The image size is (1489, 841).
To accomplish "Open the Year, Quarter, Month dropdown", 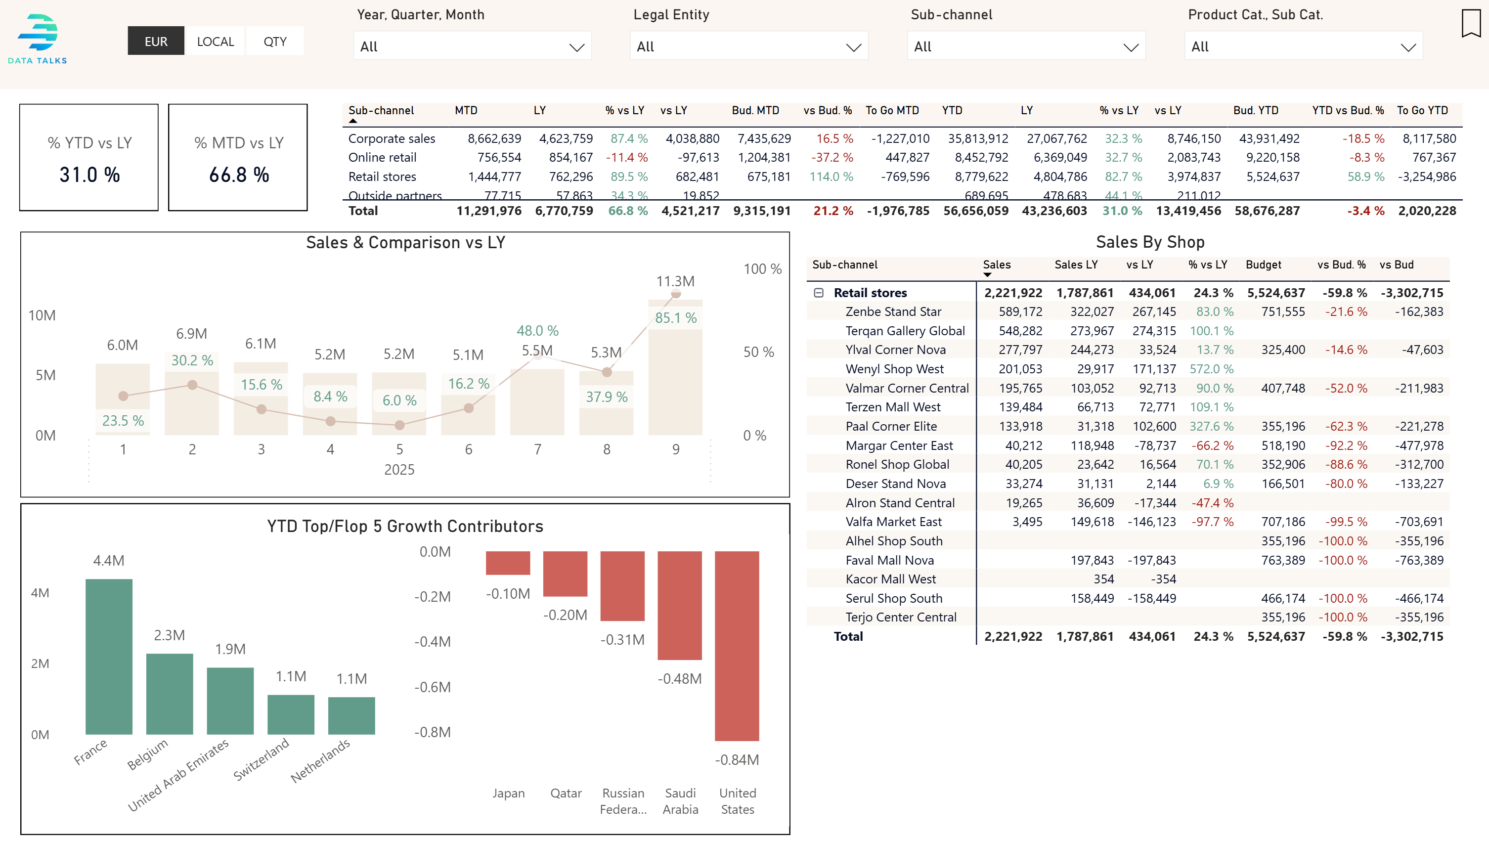I will [472, 46].
